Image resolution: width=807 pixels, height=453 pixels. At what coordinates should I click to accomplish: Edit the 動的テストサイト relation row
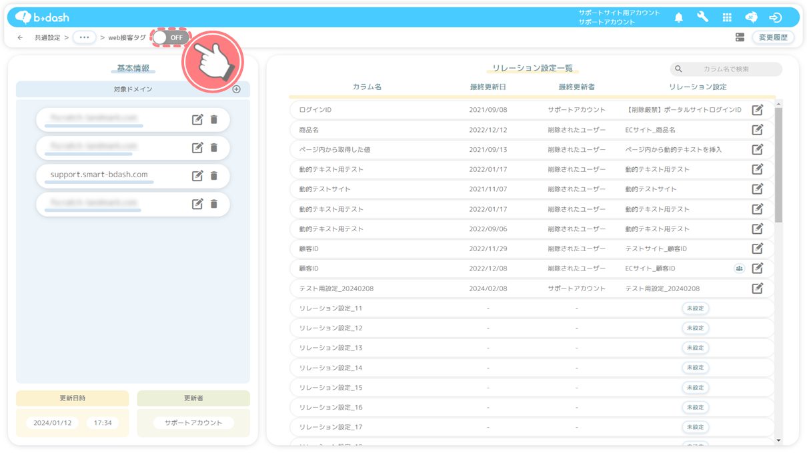(757, 189)
